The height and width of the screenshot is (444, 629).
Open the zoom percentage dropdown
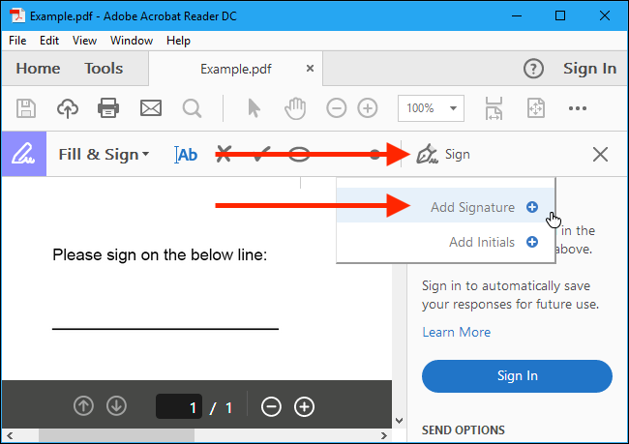point(432,108)
